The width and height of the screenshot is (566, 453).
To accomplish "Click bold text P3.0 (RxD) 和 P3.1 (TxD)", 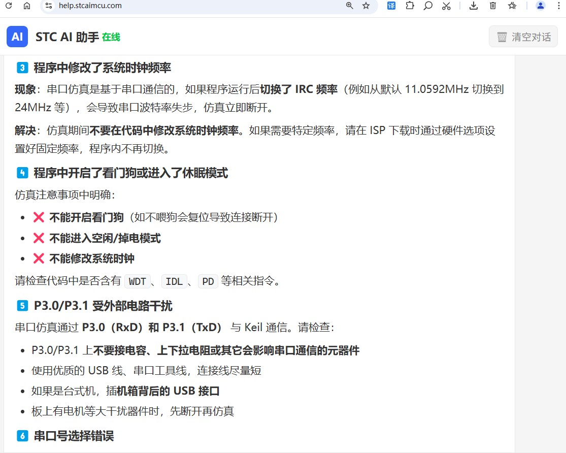I will click(x=152, y=327).
